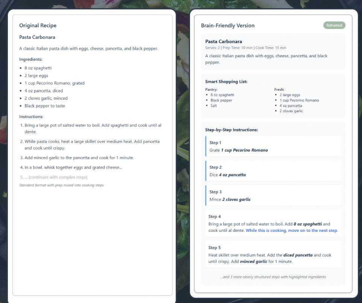Click "8 oz spaghetti" in the Pantry list
The height and width of the screenshot is (303, 362).
[x=222, y=95]
